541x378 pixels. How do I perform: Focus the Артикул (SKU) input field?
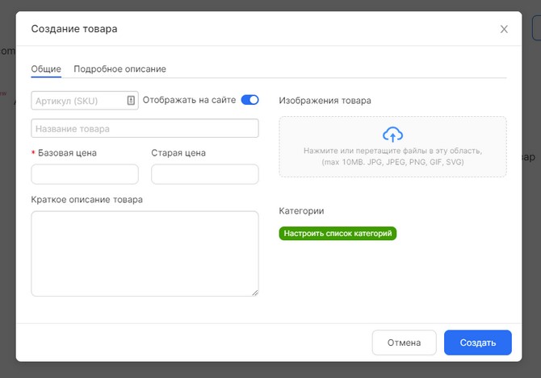[x=78, y=101]
